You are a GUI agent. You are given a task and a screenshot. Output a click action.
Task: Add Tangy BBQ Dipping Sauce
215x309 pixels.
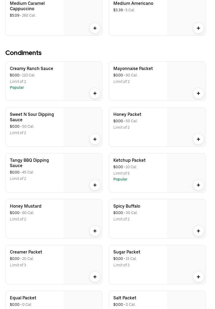pyautogui.click(x=95, y=185)
